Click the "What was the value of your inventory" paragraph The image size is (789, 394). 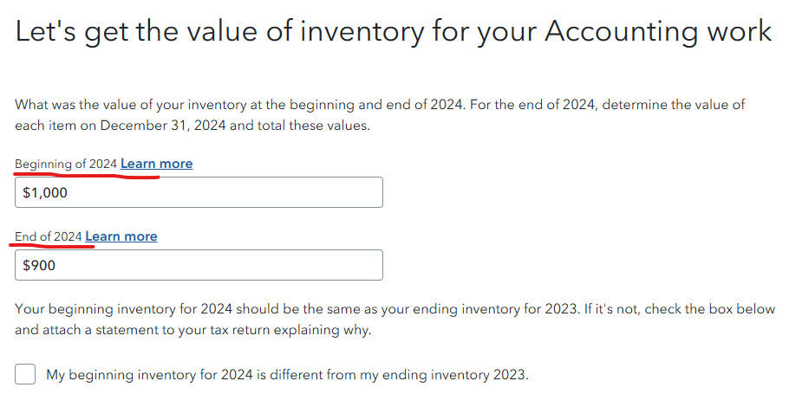click(380, 115)
